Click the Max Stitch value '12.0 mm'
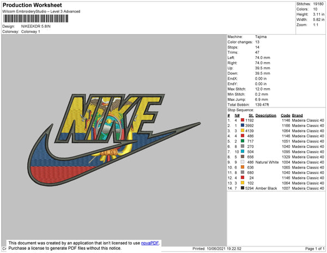Image resolution: width=327 pixels, height=253 pixels. [x=262, y=89]
